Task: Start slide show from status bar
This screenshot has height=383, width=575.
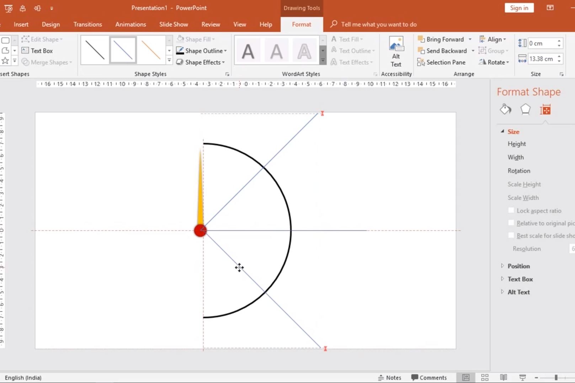Action: click(x=522, y=377)
